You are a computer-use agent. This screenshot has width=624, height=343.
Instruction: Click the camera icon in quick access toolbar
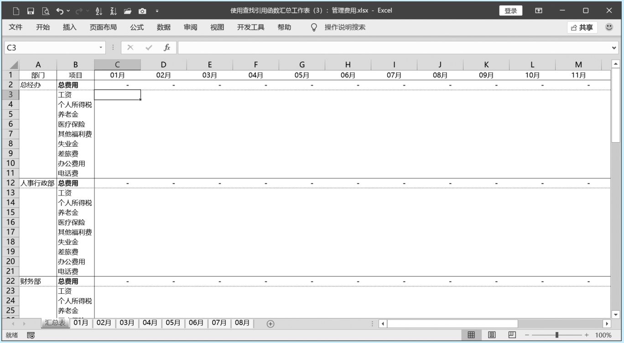pyautogui.click(x=142, y=10)
